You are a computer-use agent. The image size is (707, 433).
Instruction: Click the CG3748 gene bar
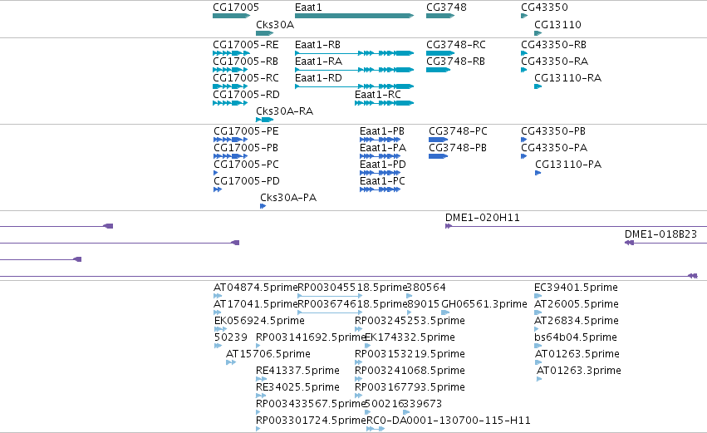pos(440,16)
